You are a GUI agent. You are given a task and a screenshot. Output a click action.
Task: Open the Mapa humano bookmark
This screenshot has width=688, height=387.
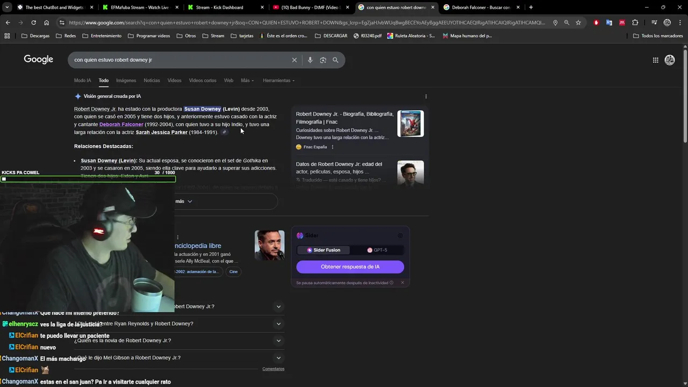tap(467, 36)
